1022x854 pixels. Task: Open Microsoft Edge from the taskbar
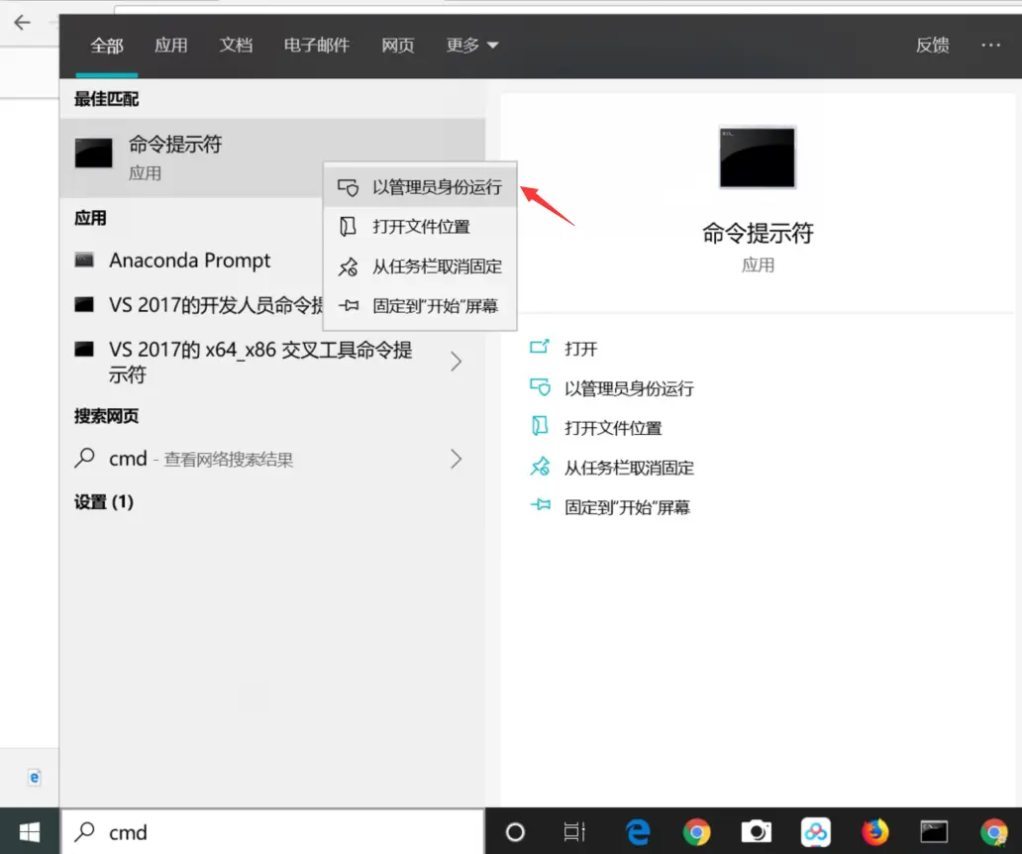[x=638, y=832]
